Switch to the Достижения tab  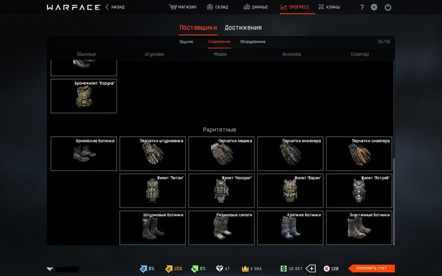click(243, 28)
